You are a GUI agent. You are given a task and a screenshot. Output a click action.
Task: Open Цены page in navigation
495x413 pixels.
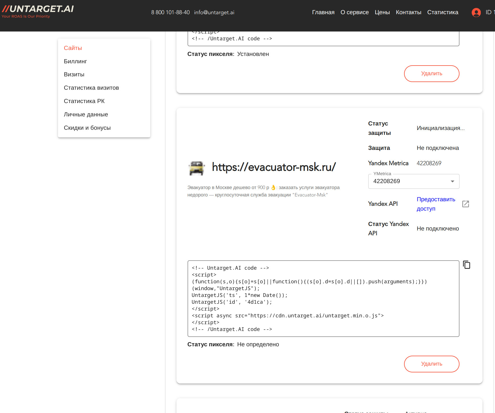click(x=382, y=12)
